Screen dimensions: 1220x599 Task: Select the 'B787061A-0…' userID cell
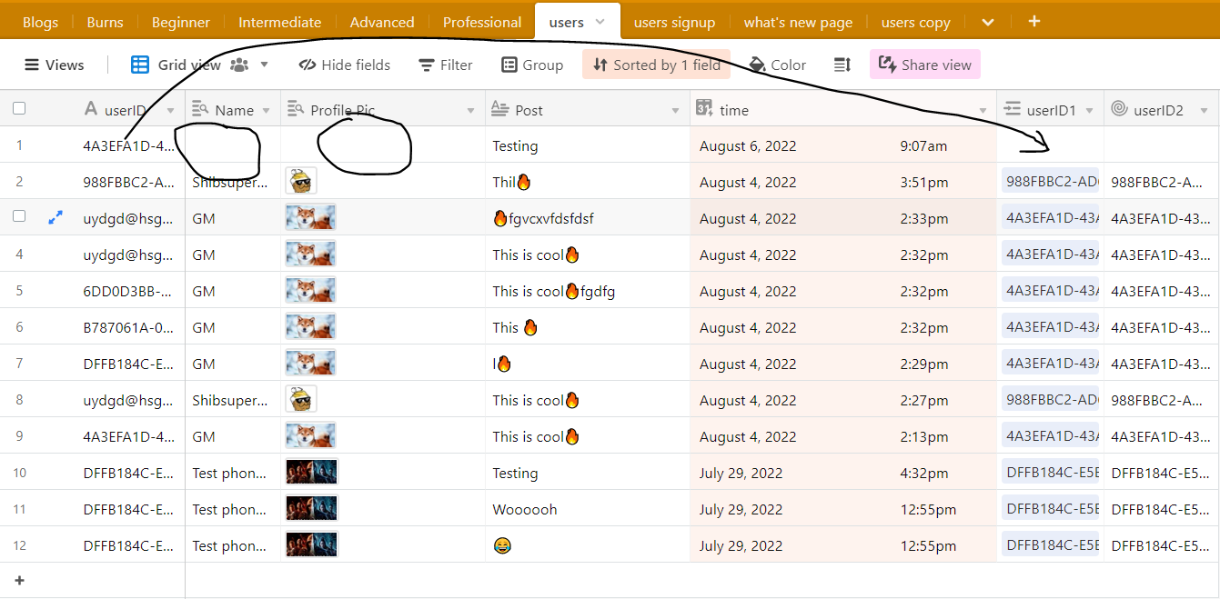click(129, 327)
